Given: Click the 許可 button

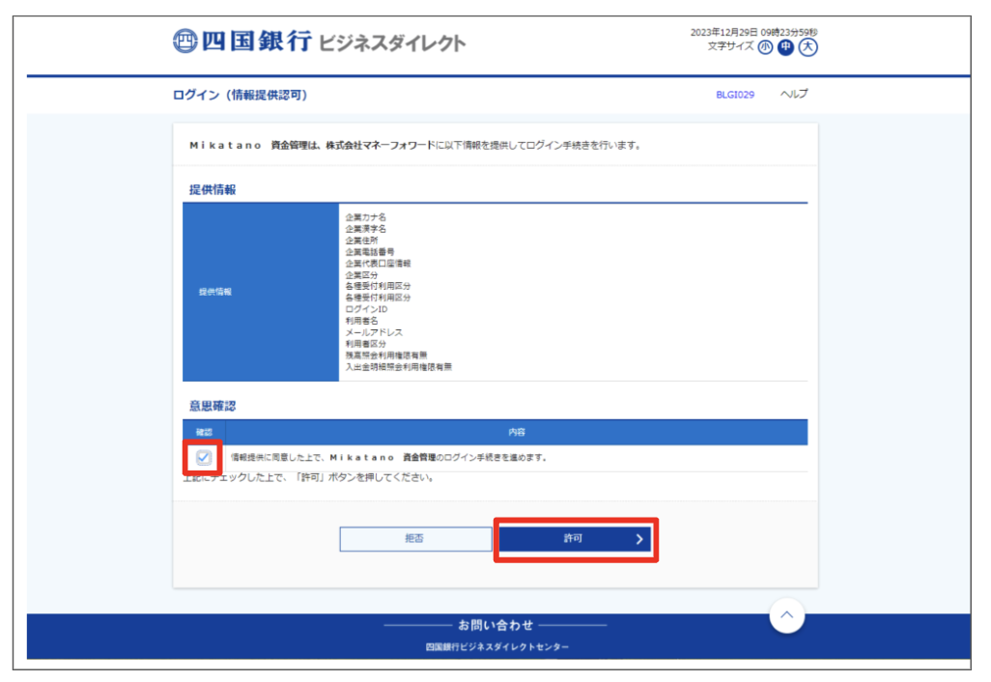Looking at the screenshot, I should (x=575, y=538).
